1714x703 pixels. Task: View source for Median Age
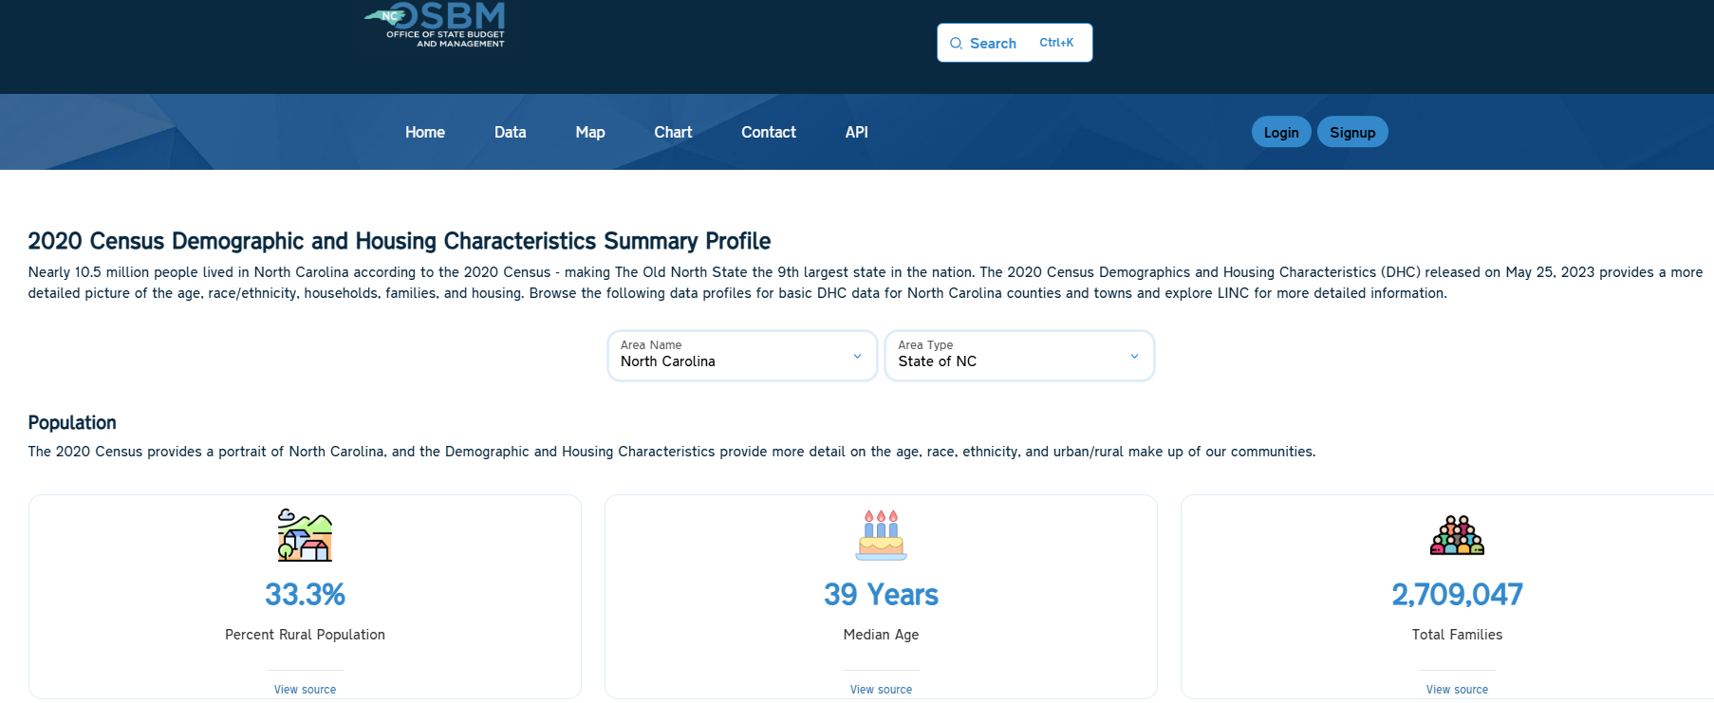click(881, 690)
